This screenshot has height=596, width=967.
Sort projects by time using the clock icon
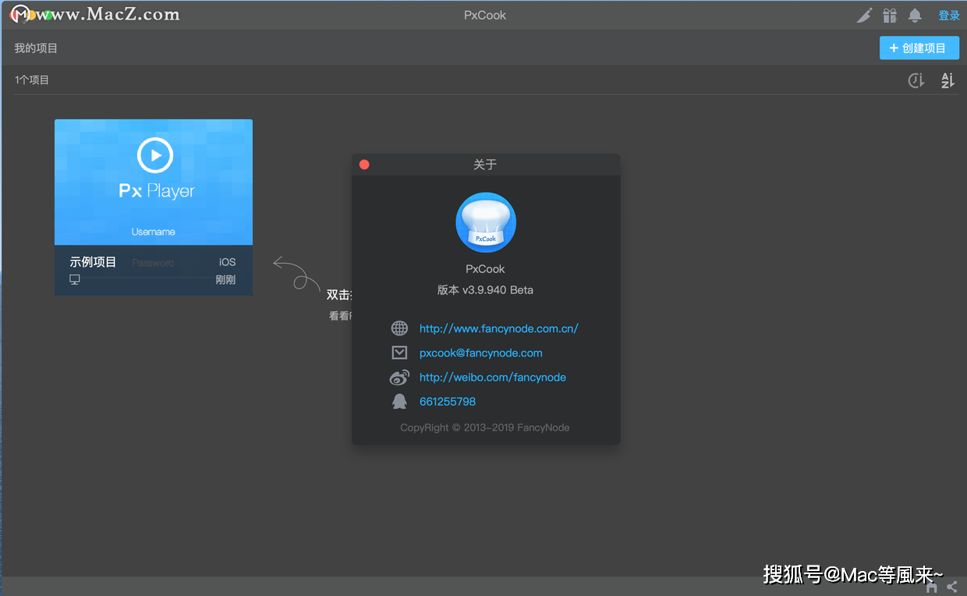click(x=916, y=80)
